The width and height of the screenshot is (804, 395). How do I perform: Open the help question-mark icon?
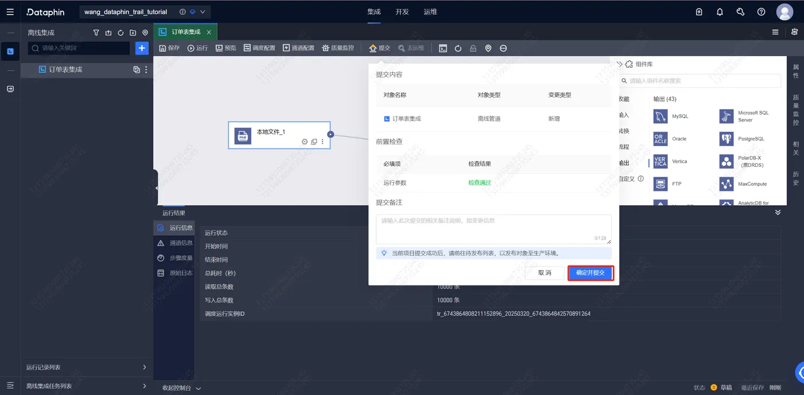[x=761, y=11]
